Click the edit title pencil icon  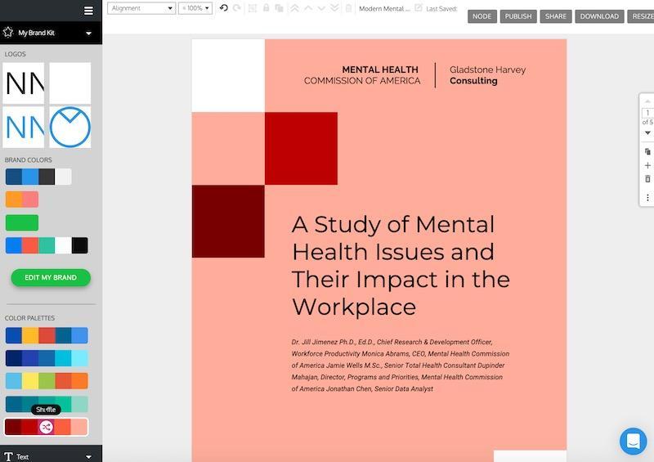coord(419,8)
